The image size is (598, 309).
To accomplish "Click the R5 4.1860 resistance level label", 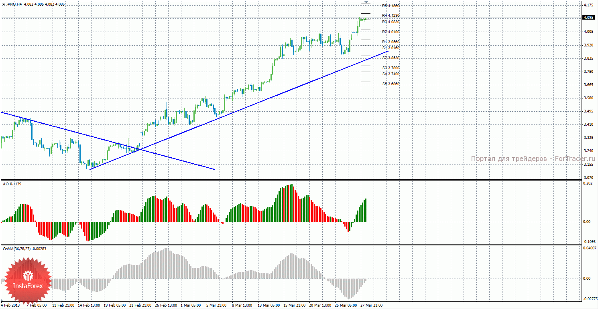I will [x=391, y=6].
